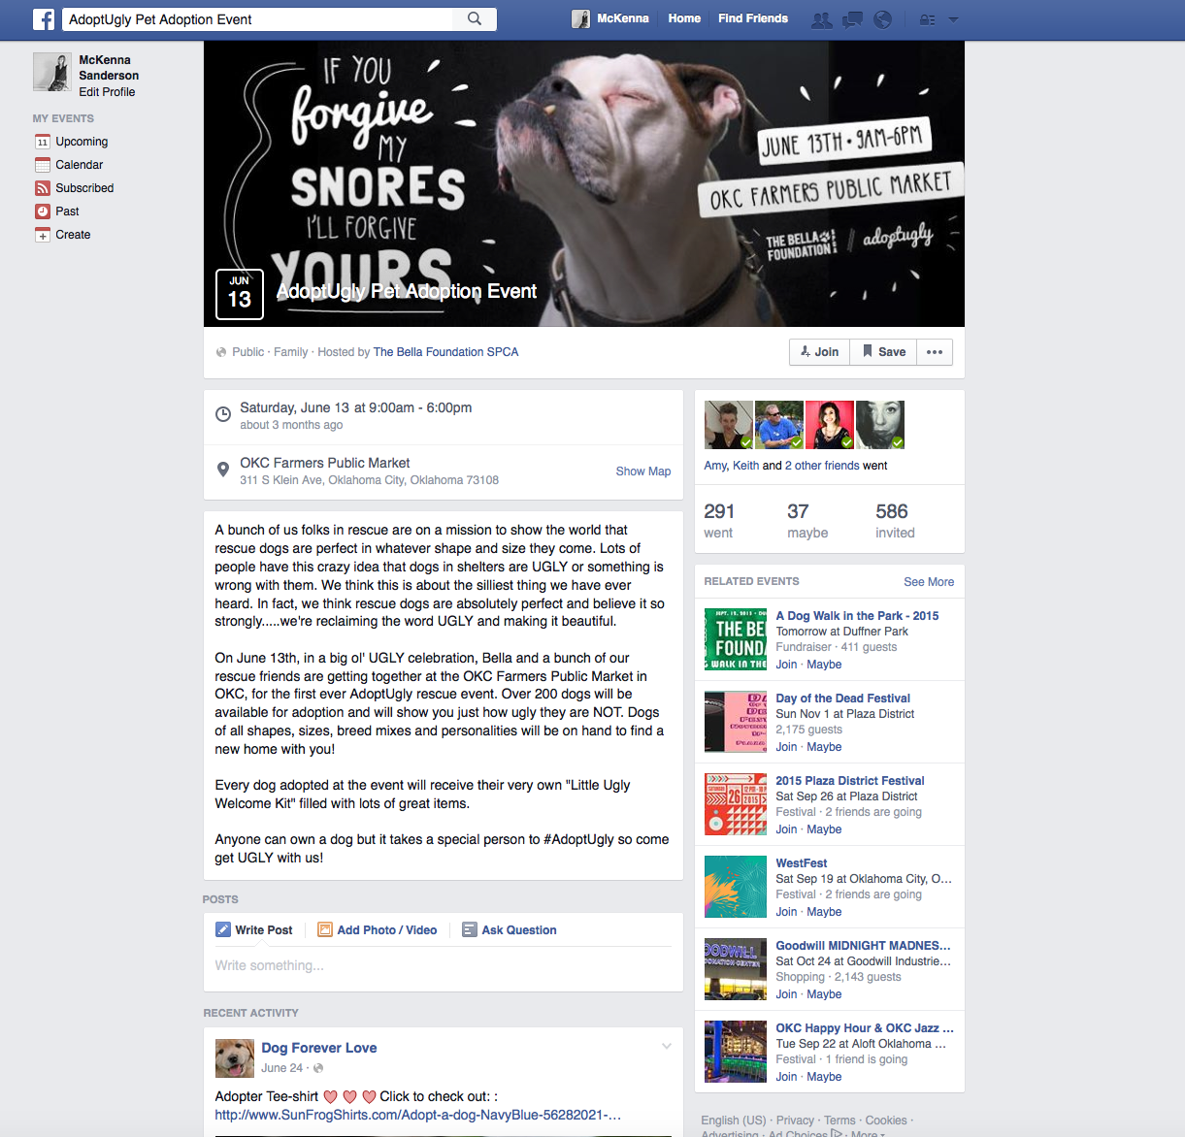Click the Write something text field
Image resolution: width=1185 pixels, height=1137 pixels.
(x=444, y=966)
